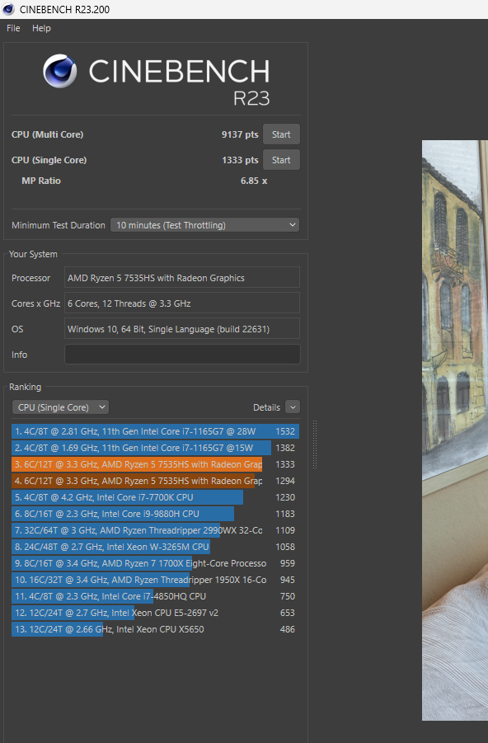Select ranking row 6 Intel Core i9-9880H

[x=156, y=514]
